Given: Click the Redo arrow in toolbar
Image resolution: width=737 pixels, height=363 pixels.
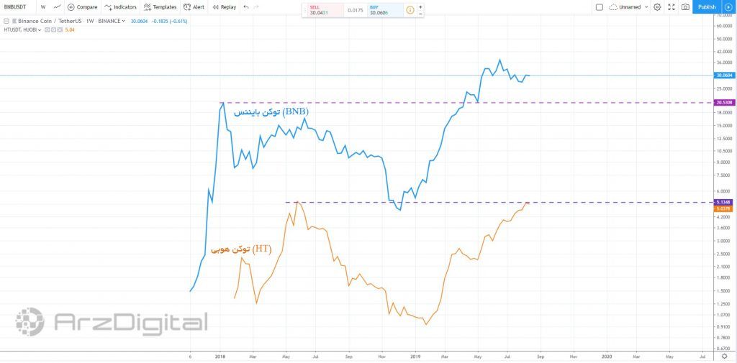Looking at the screenshot, I should point(256,7).
